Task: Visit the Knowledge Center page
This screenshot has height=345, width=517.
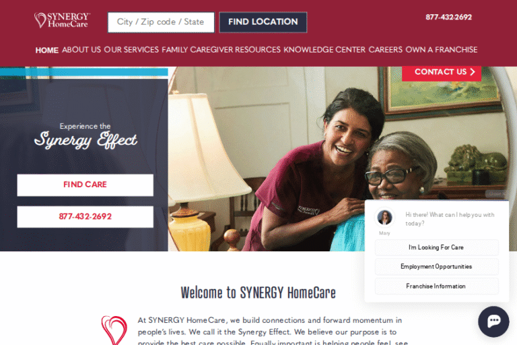Action: point(324,50)
